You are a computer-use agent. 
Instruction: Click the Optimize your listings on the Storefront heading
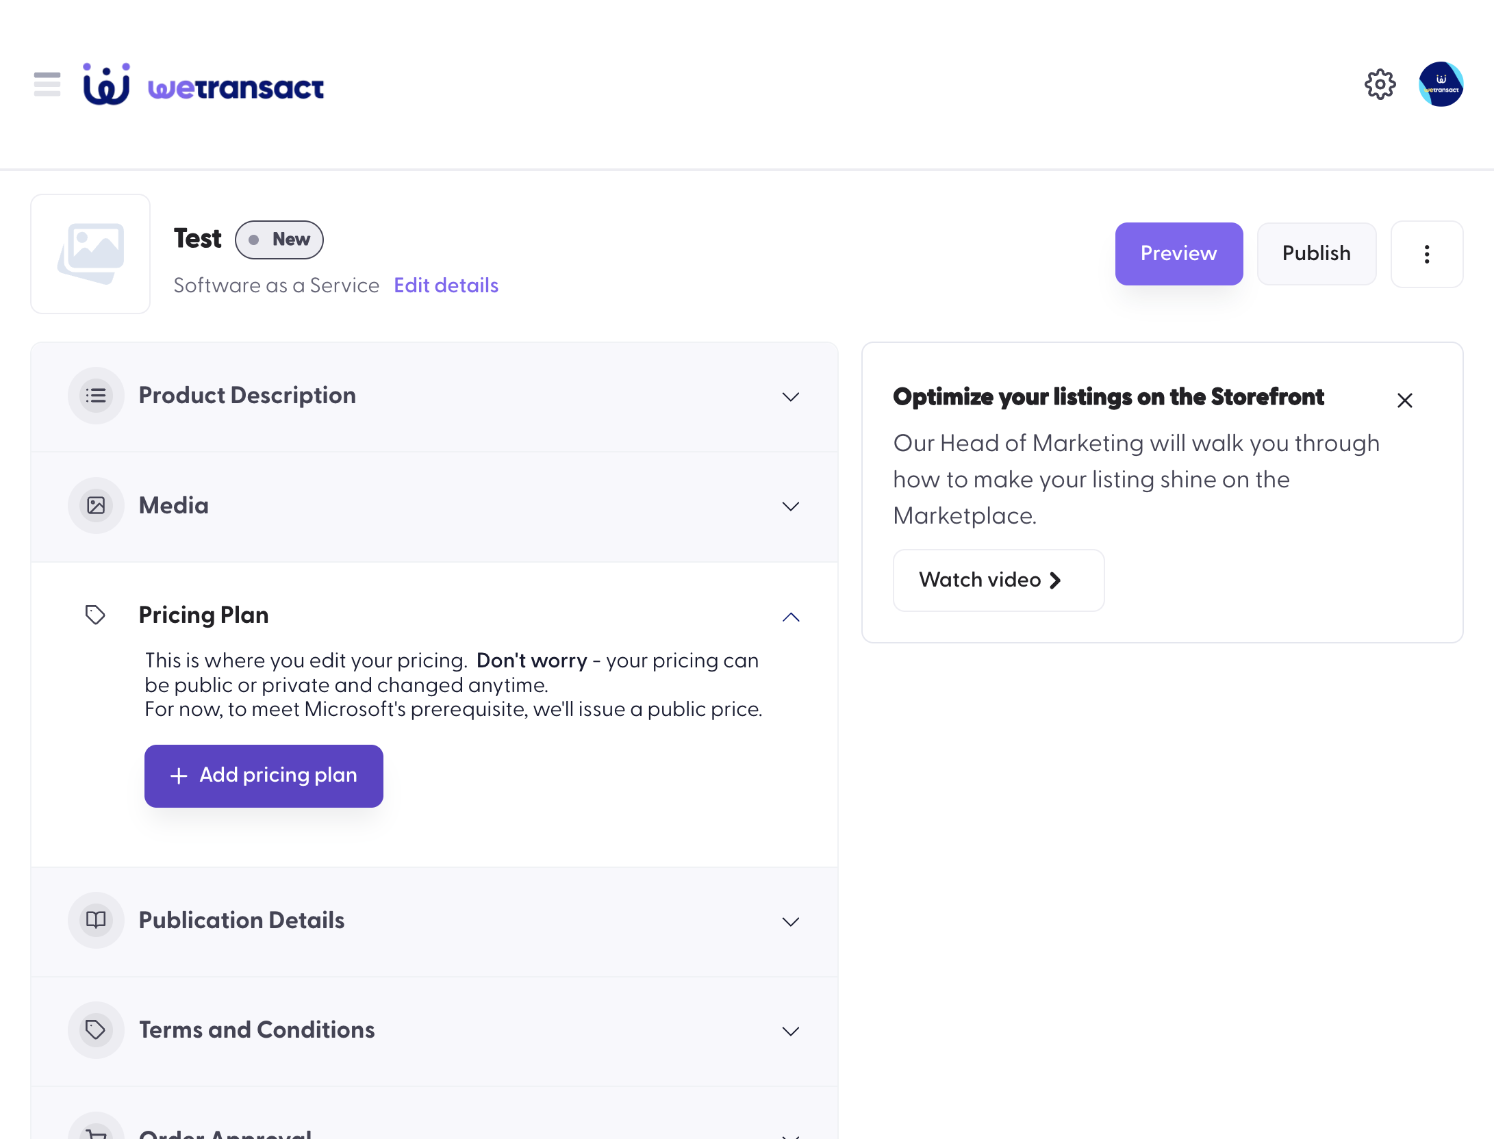[1109, 397]
